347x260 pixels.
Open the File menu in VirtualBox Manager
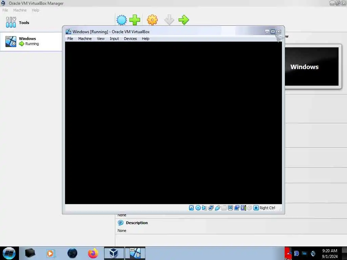tap(5, 10)
